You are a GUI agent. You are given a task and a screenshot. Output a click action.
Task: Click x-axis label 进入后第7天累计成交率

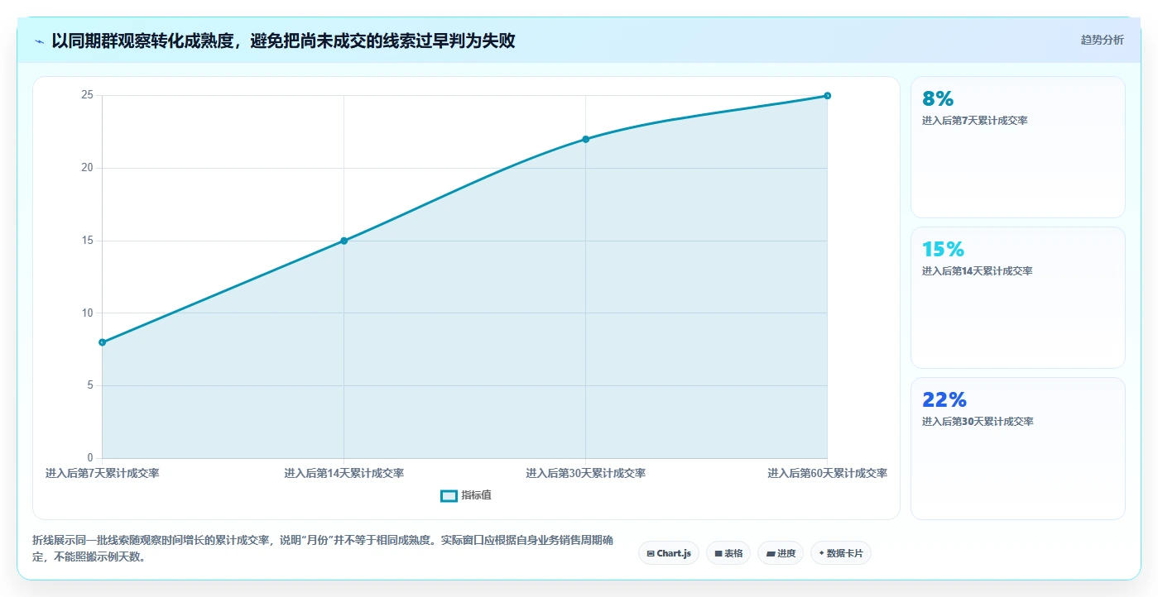tap(103, 473)
